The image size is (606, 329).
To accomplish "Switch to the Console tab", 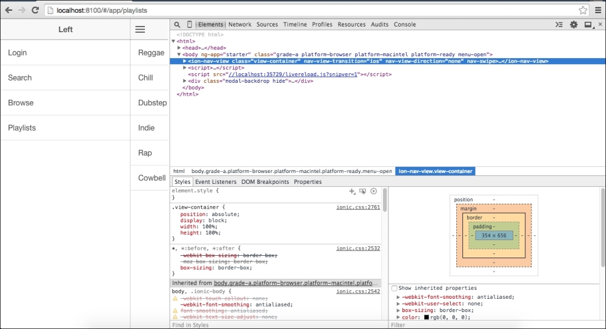I will point(405,24).
